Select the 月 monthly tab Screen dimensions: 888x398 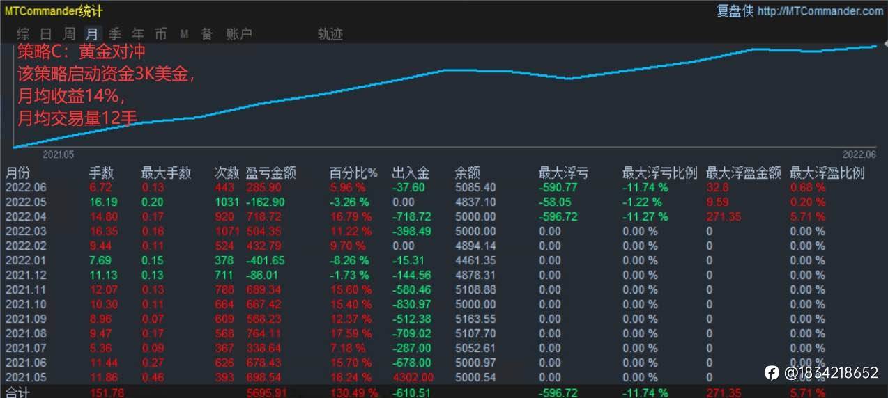[92, 34]
